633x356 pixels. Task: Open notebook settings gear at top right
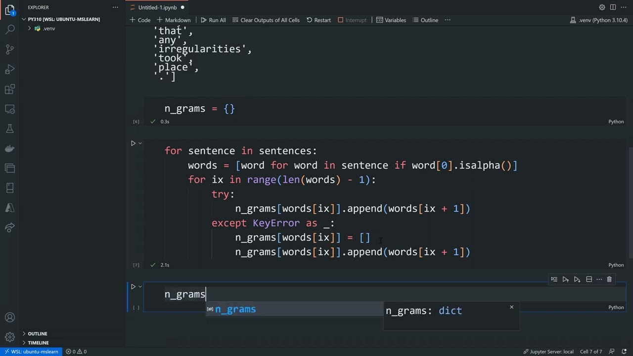(602, 7)
